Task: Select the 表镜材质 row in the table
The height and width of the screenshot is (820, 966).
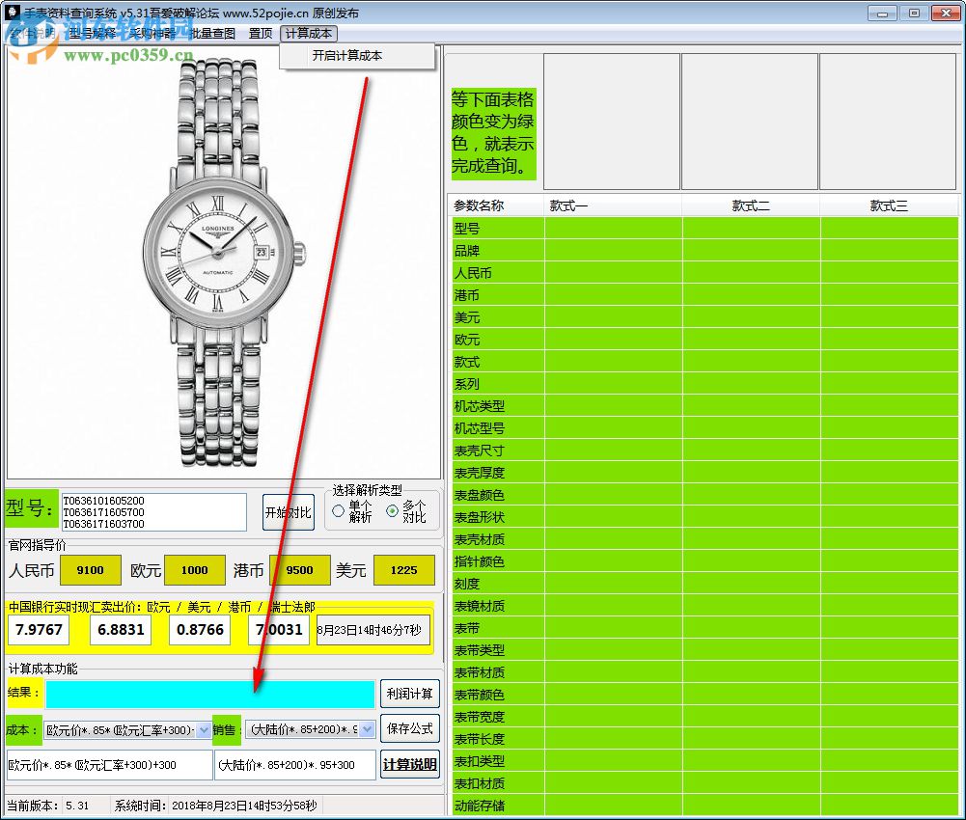Action: coord(705,606)
